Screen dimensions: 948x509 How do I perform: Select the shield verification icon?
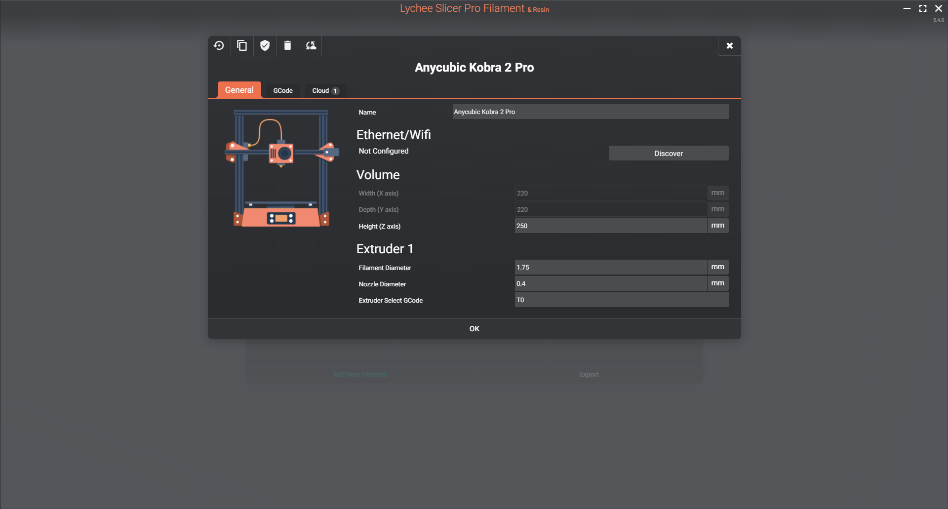pos(265,45)
